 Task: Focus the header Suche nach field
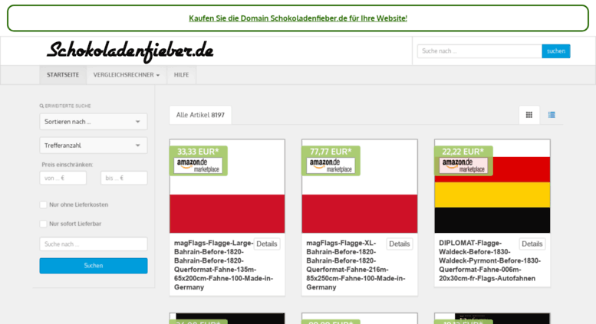click(x=479, y=51)
